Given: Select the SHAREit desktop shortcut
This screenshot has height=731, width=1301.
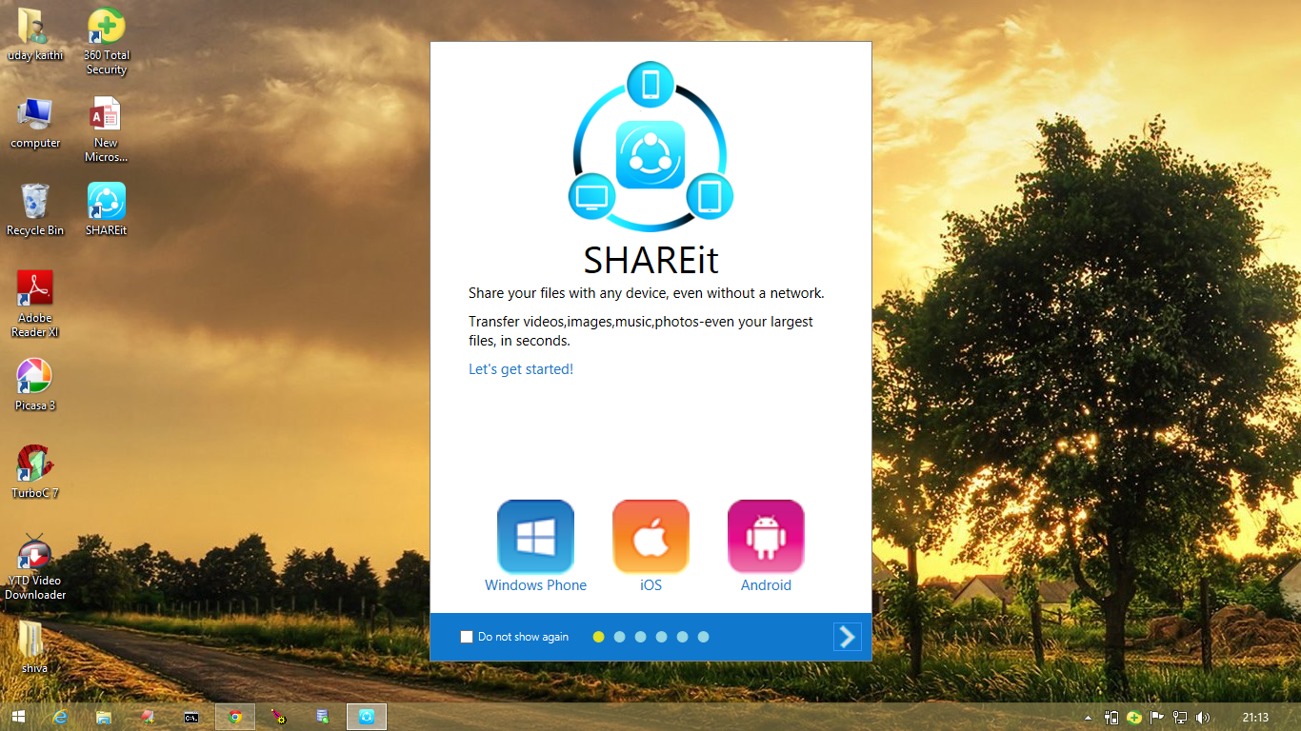Looking at the screenshot, I should [x=106, y=209].
